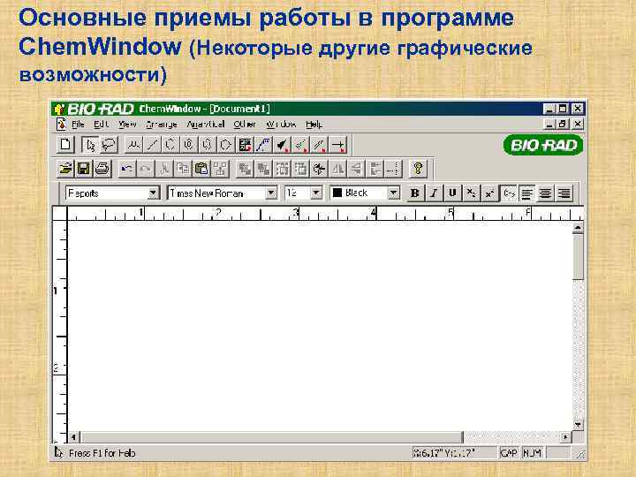Click the Group objects icon
This screenshot has height=477, width=636.
(x=282, y=169)
